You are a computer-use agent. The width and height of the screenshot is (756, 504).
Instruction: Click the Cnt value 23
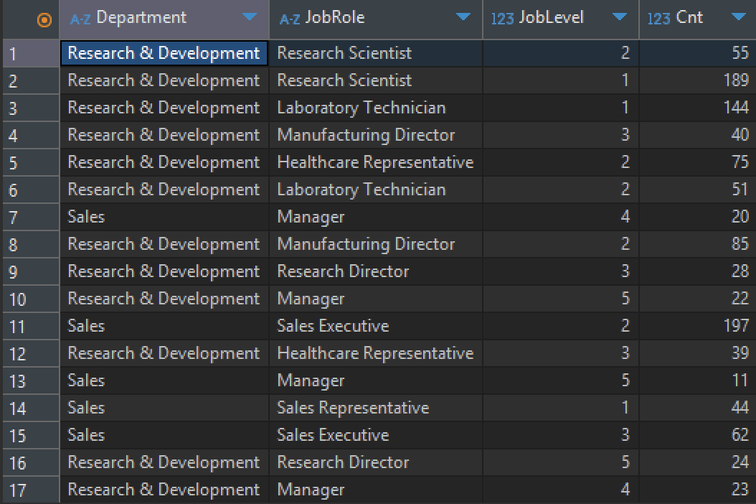click(x=740, y=490)
